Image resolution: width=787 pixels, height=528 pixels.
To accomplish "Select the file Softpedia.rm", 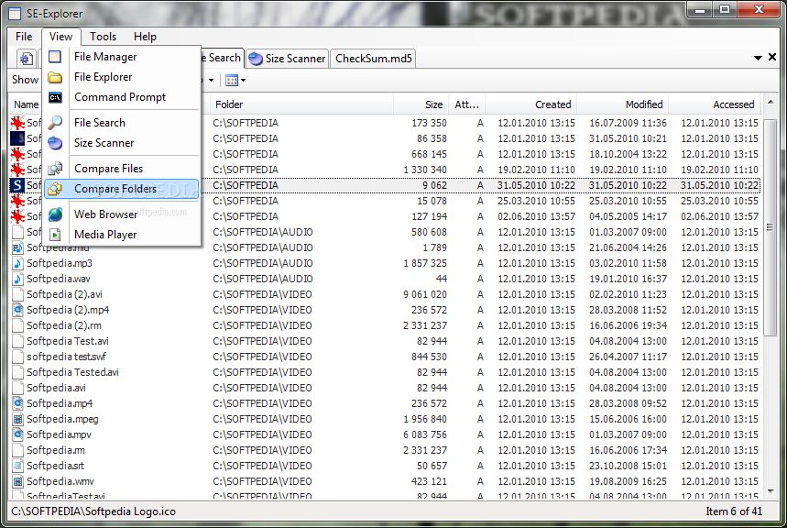I will coord(55,450).
